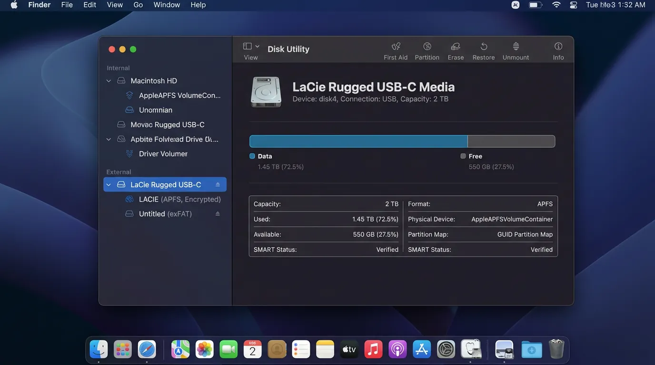Open the Downloads folder in Dock
The width and height of the screenshot is (655, 365).
pyautogui.click(x=532, y=350)
